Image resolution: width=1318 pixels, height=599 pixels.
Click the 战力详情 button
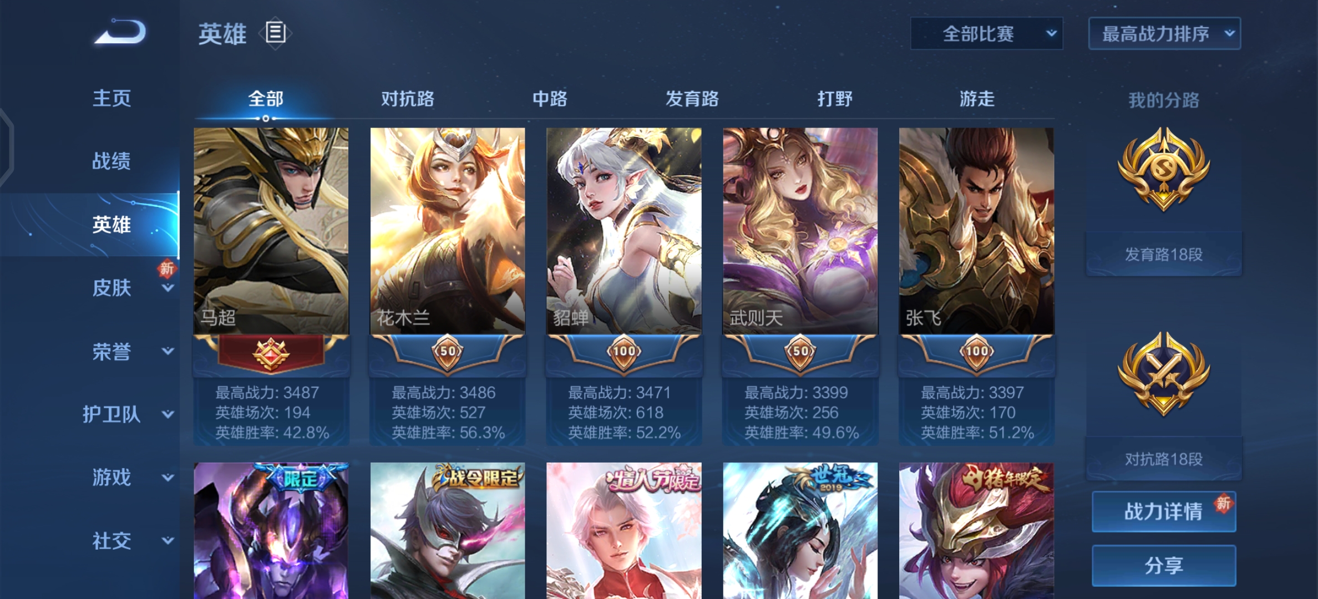pos(1164,511)
